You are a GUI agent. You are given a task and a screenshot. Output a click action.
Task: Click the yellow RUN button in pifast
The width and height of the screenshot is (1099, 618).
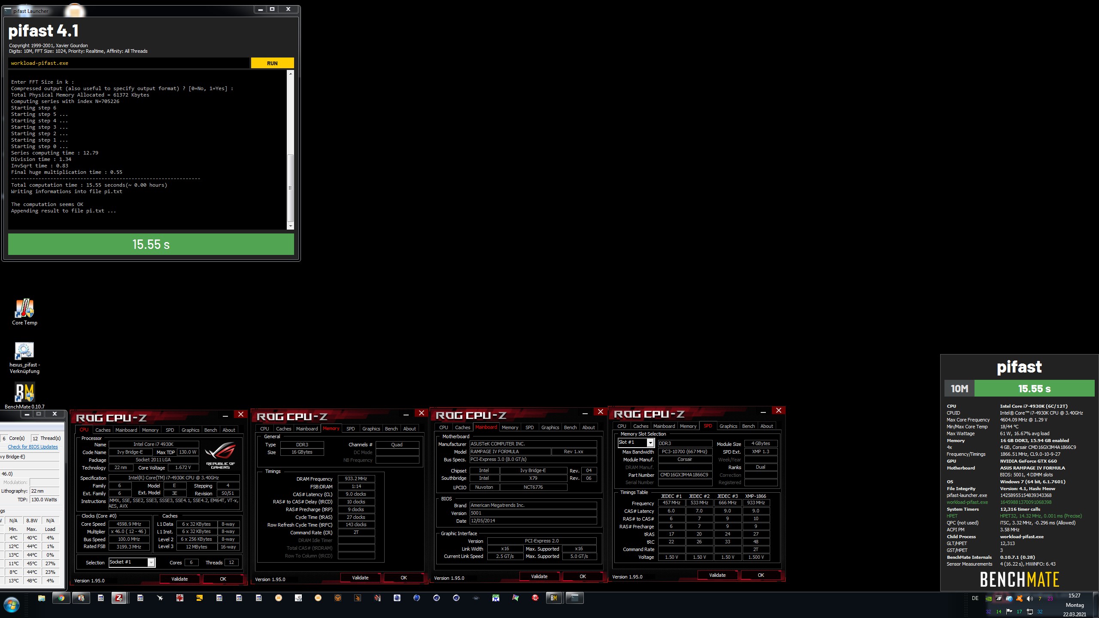tap(272, 63)
